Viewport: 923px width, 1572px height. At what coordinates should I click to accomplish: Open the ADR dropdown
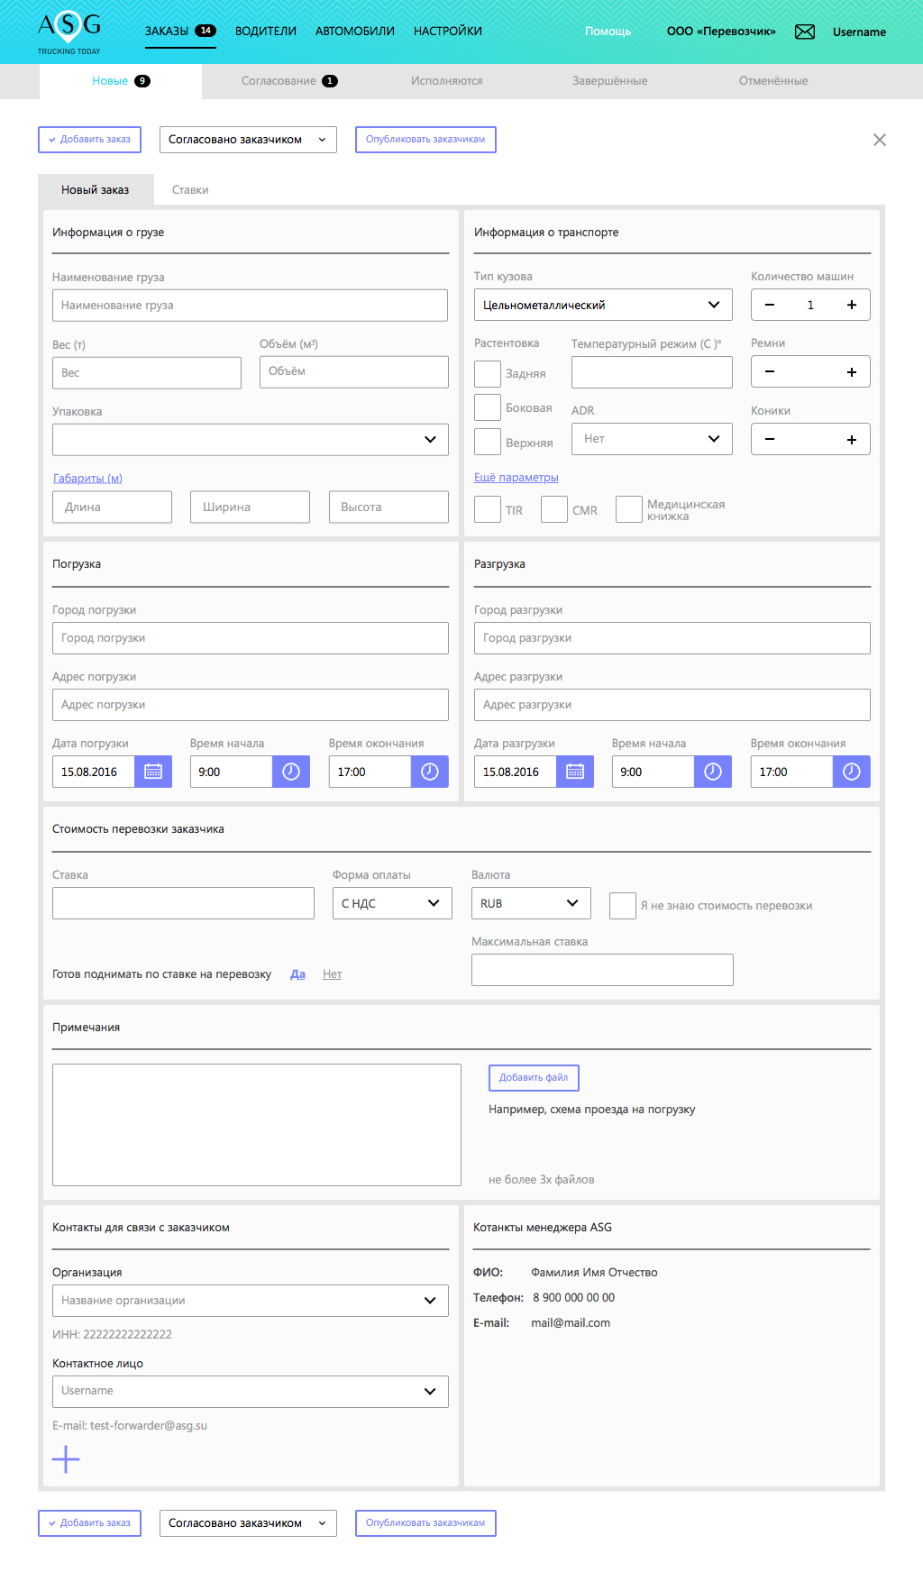(x=652, y=439)
